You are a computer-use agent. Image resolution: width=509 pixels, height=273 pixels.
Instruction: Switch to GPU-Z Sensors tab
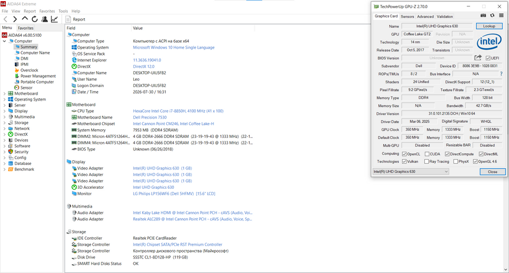click(407, 16)
